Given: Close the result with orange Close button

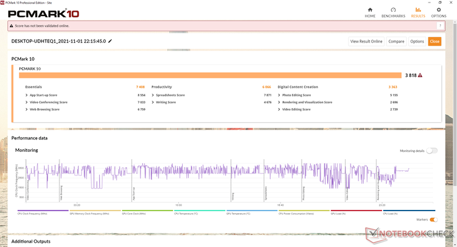Looking at the screenshot, I should pyautogui.click(x=435, y=41).
